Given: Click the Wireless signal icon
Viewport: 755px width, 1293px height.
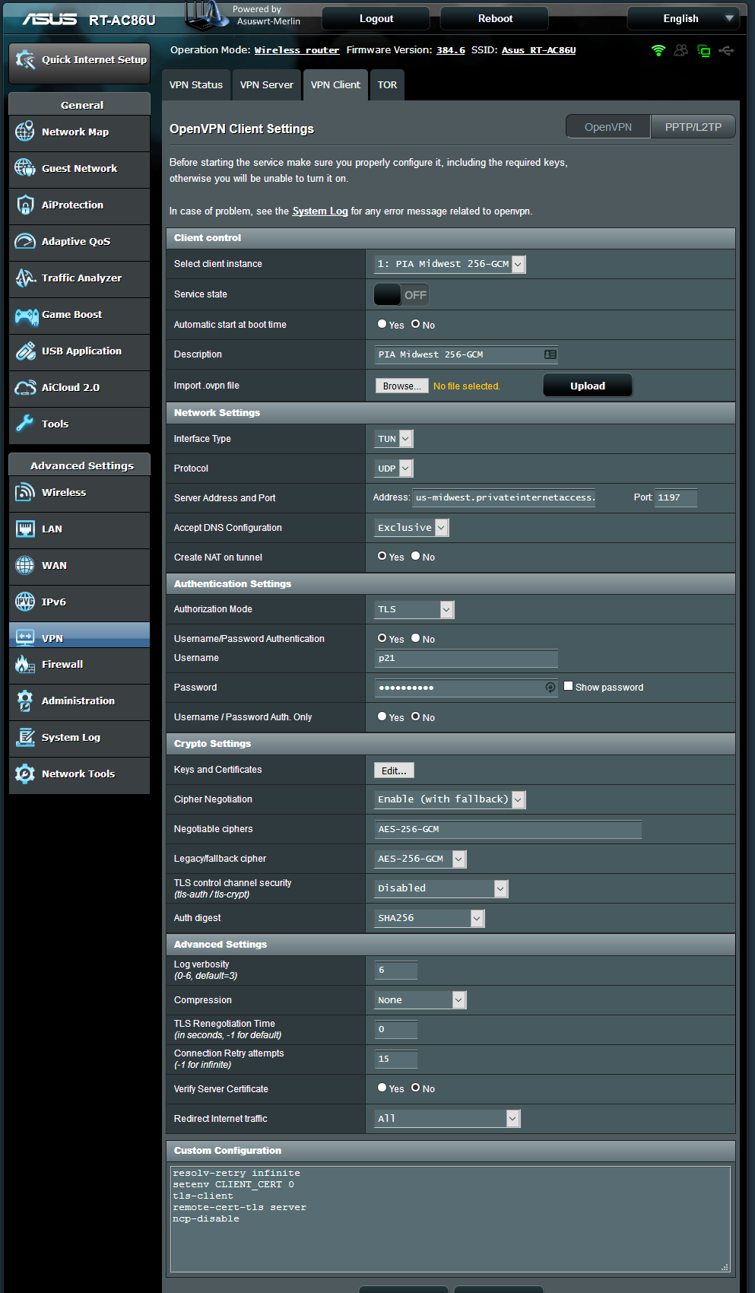Looking at the screenshot, I should click(25, 492).
